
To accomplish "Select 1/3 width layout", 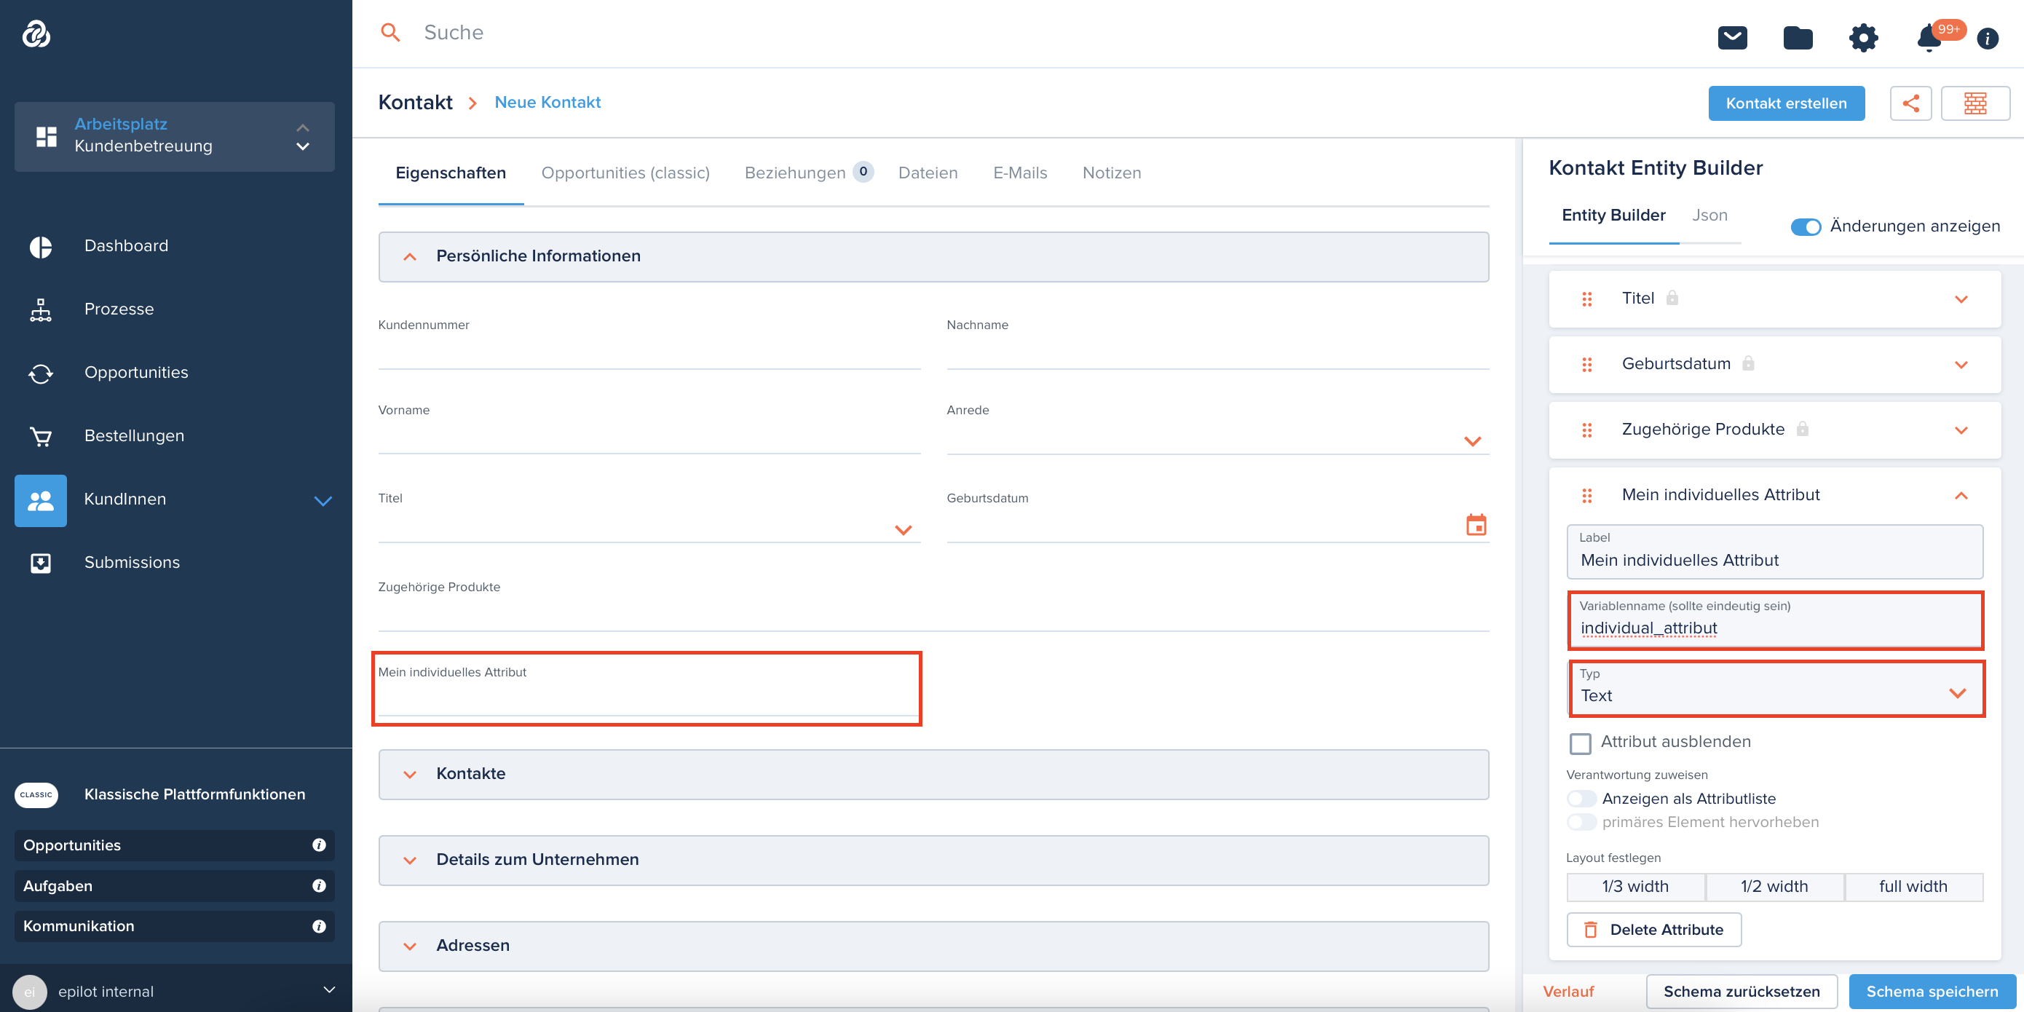I will click(1635, 886).
